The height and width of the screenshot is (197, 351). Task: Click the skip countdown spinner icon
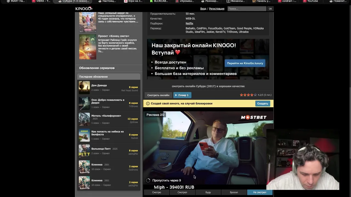(x=148, y=180)
